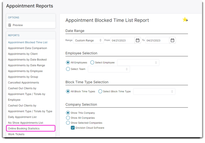Select Show Selected Companies radio button
The height and width of the screenshot is (143, 205).
(x=68, y=123)
